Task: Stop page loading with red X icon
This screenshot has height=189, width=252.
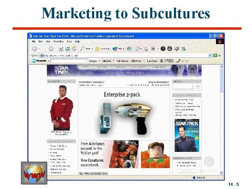Action: click(61, 49)
